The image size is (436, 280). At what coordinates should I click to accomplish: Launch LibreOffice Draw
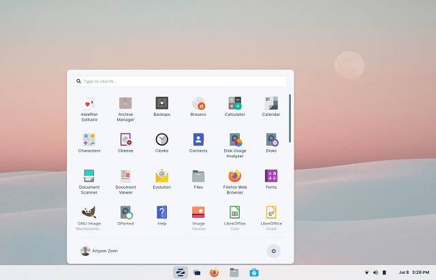[x=271, y=218]
